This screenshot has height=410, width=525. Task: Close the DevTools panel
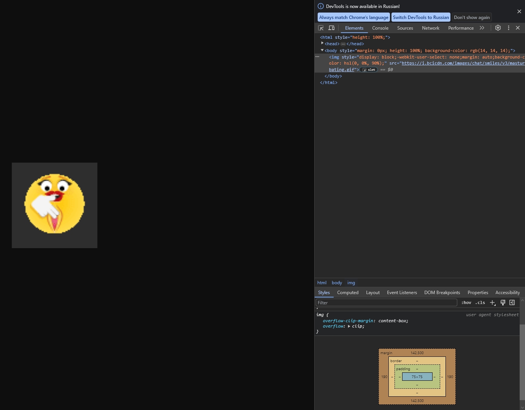click(x=518, y=28)
